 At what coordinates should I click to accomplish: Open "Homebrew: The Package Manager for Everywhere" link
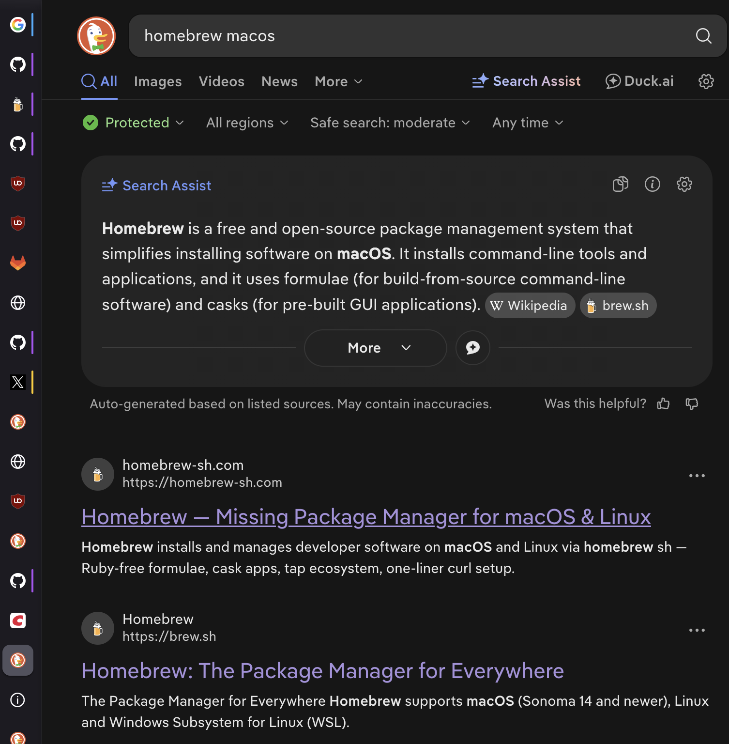click(323, 671)
